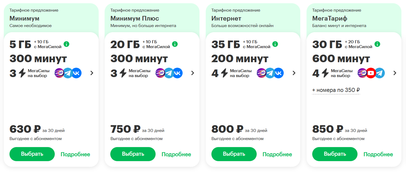Select Выбрать for the МегаТариф plan
The height and width of the screenshot is (176, 406).
click(335, 154)
